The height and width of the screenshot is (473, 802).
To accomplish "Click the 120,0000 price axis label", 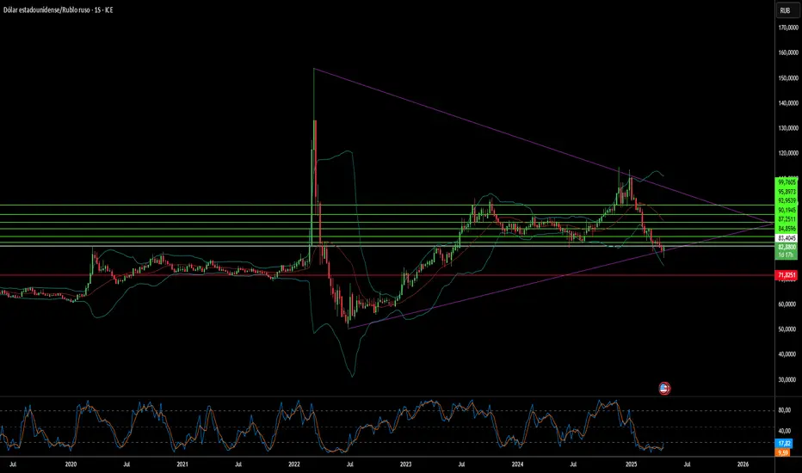I will (x=788, y=153).
